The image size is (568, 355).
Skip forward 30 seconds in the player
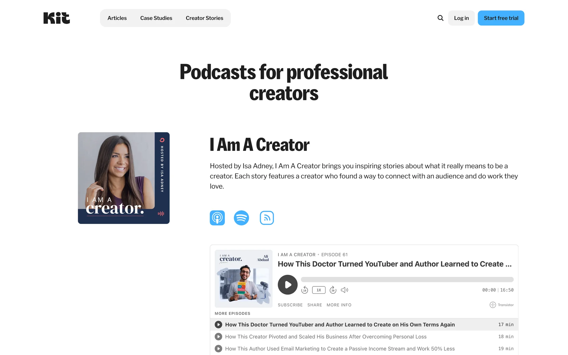coord(333,290)
